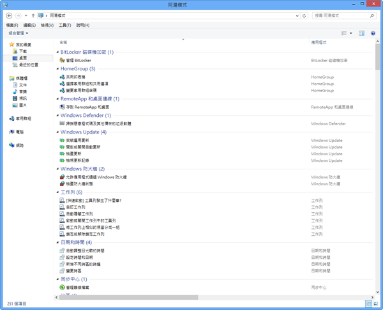Select 桌面 in navigation pane
Viewport: 383px width, 310px height.
point(20,58)
